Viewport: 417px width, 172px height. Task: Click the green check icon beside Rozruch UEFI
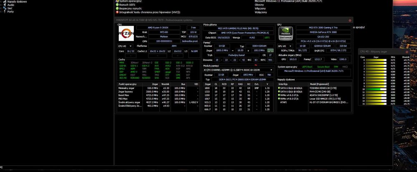pos(117,5)
